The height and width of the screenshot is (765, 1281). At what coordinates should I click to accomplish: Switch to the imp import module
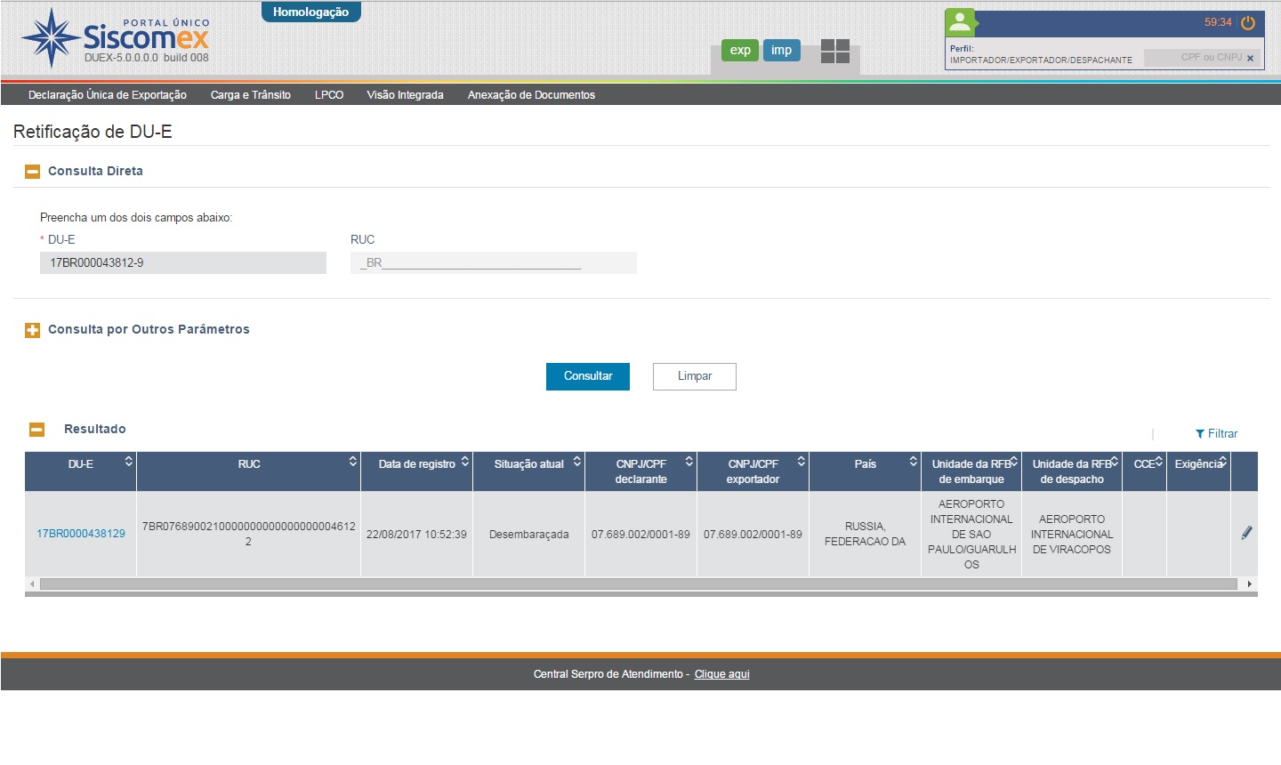781,51
